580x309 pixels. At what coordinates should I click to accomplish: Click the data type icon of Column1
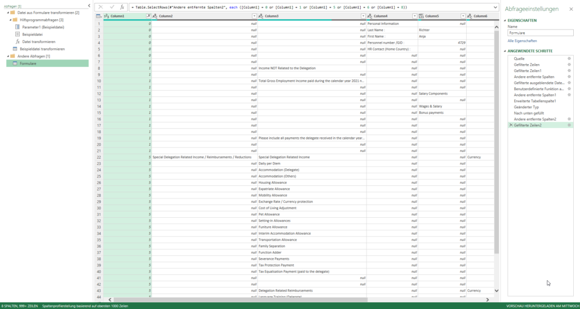pos(106,16)
